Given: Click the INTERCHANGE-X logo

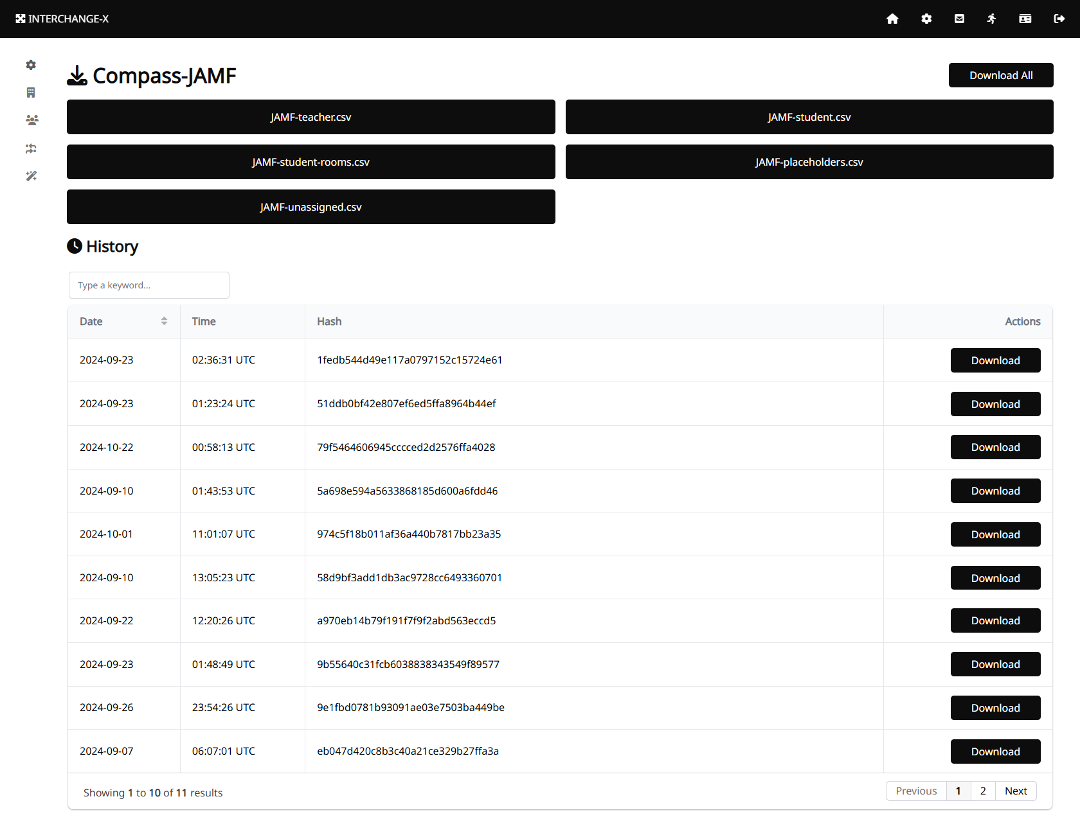Looking at the screenshot, I should [x=62, y=19].
